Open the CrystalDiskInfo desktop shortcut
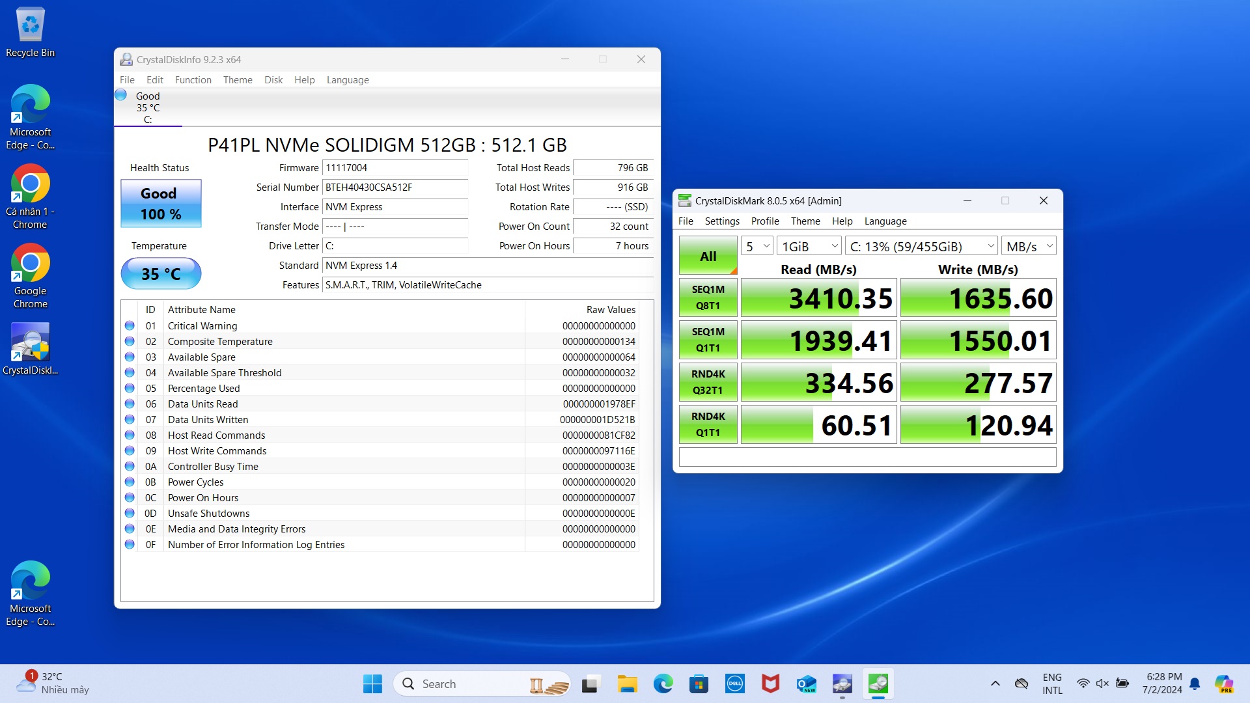 [x=30, y=349]
